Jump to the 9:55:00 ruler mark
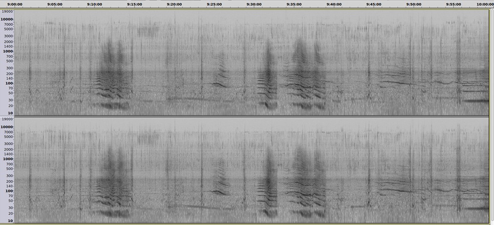The height and width of the screenshot is (225, 494). (x=453, y=4)
